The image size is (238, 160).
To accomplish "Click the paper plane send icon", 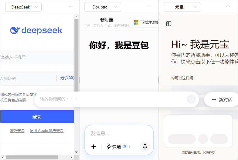I will (x=191, y=99).
